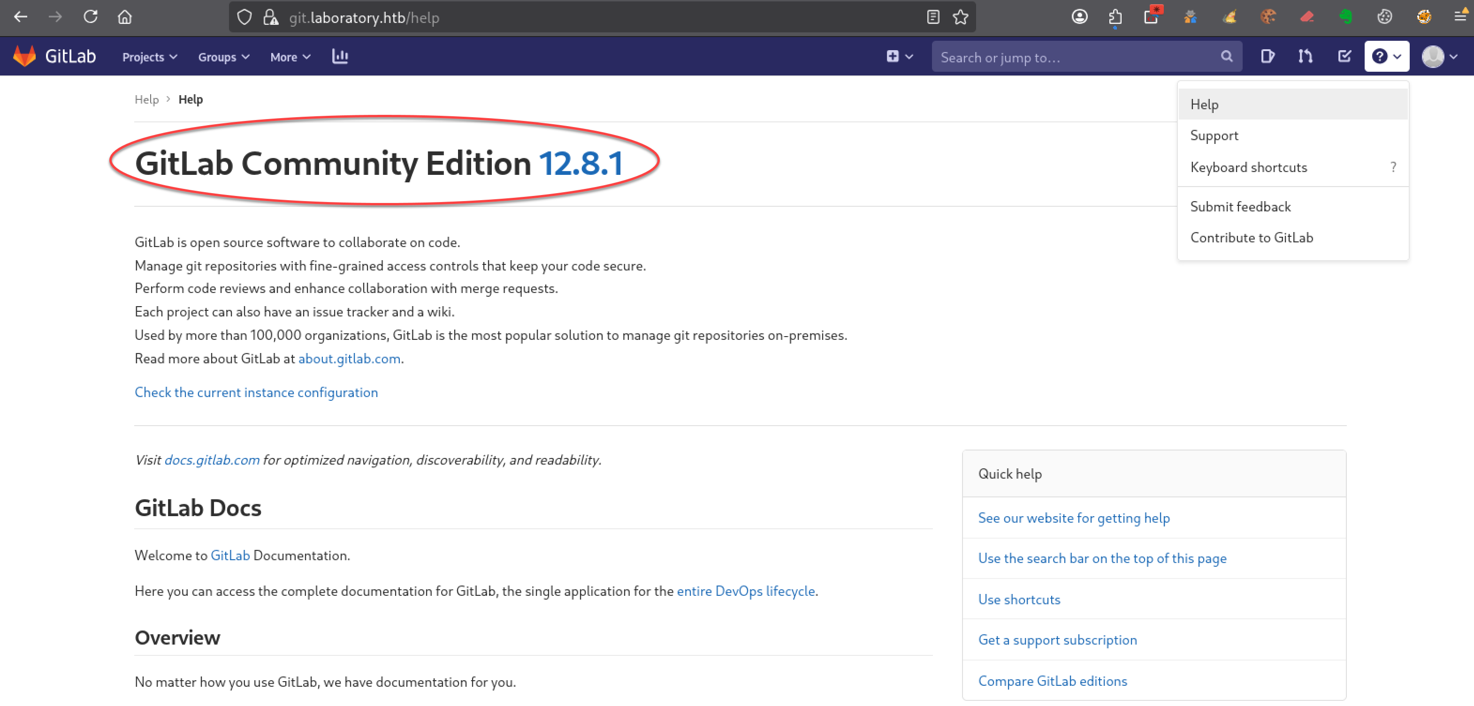This screenshot has width=1474, height=706.
Task: Click the Overview heading
Action: click(x=177, y=638)
